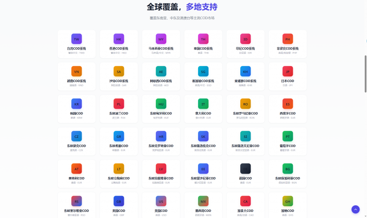Viewport: 367px width, 218px height.
Task: Open the 香港COD系统 card title
Action: 119,49
